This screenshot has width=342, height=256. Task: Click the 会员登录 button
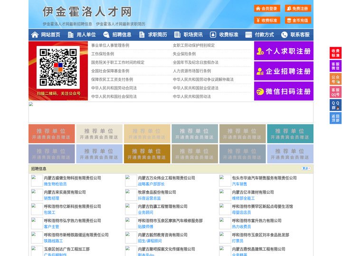pos(267,9)
